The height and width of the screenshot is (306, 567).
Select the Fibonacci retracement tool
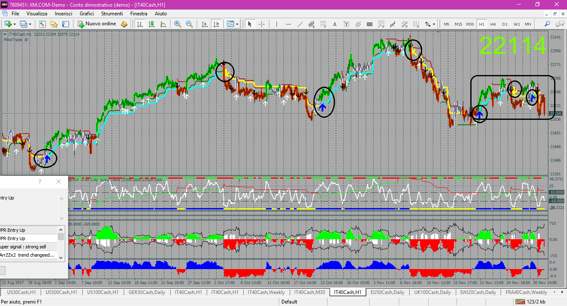point(323,24)
